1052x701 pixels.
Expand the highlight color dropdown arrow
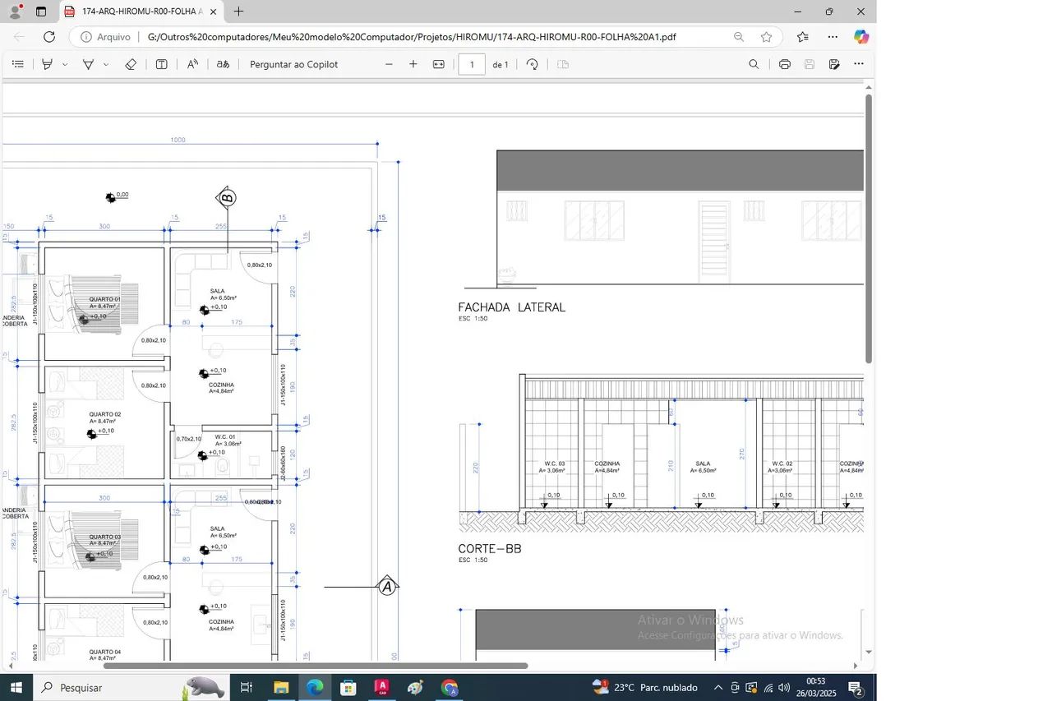click(x=65, y=64)
